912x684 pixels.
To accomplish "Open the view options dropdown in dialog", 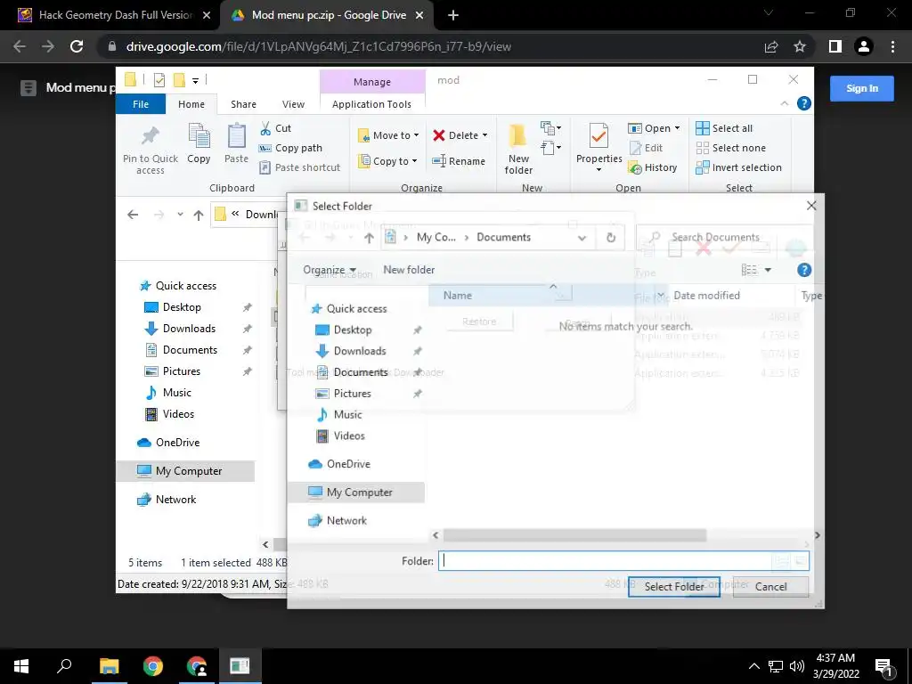I will pos(768,270).
